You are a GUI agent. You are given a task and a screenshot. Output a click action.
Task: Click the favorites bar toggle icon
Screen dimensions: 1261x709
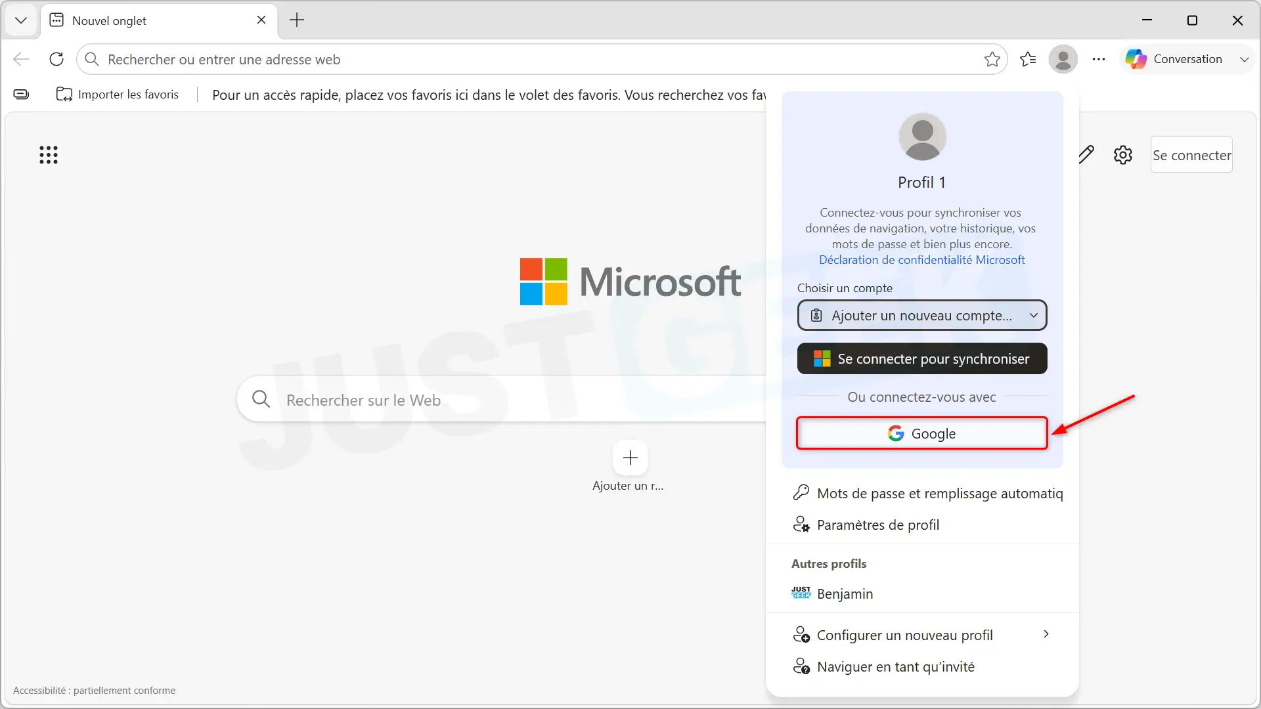click(x=21, y=95)
